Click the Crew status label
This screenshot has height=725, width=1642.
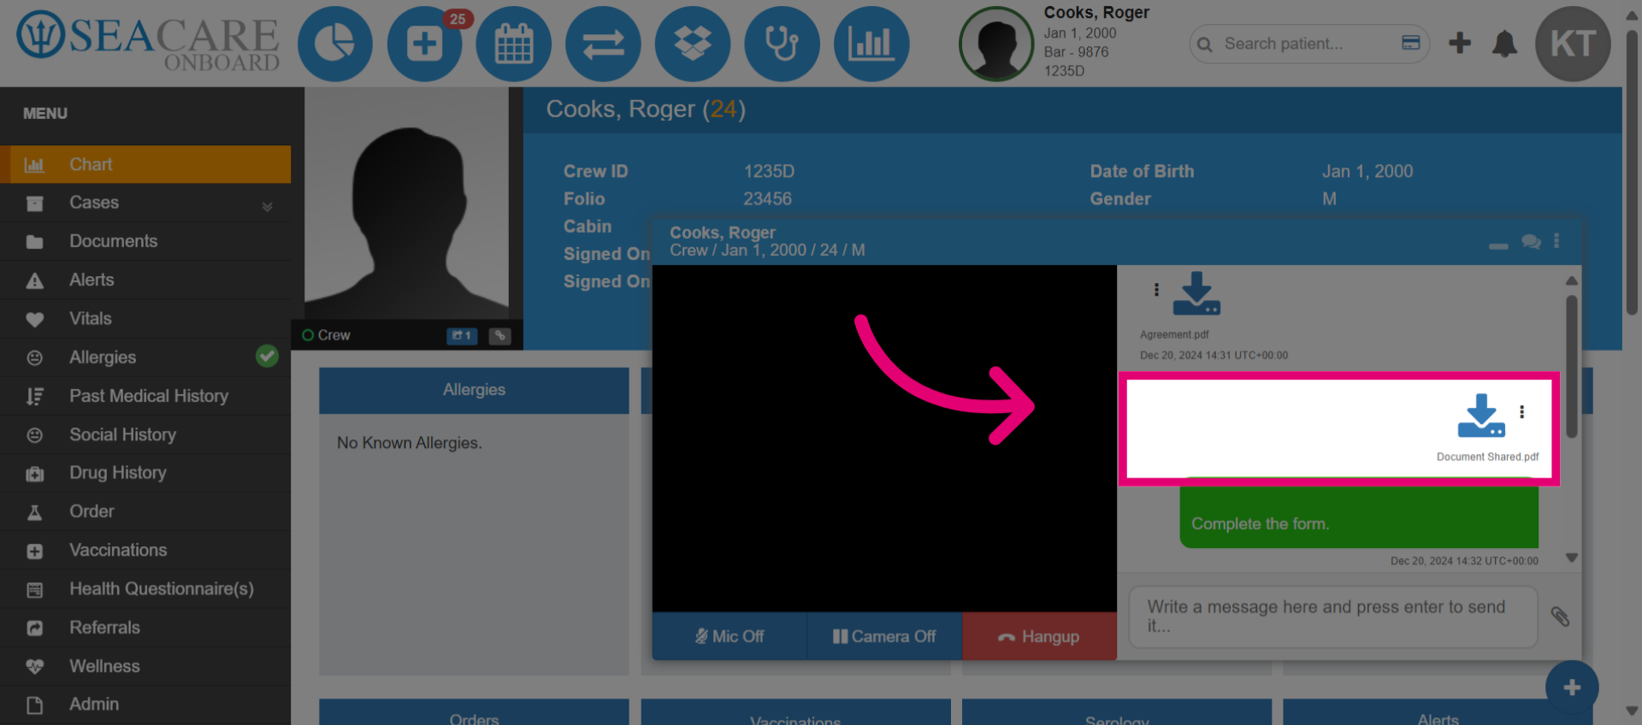coord(326,335)
